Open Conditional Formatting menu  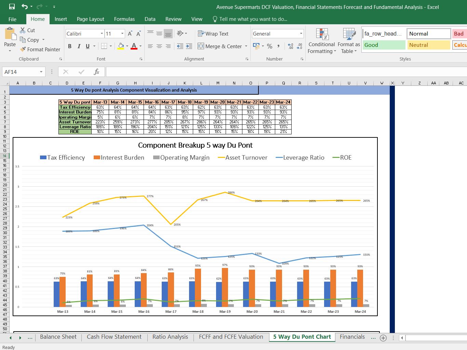click(x=322, y=41)
